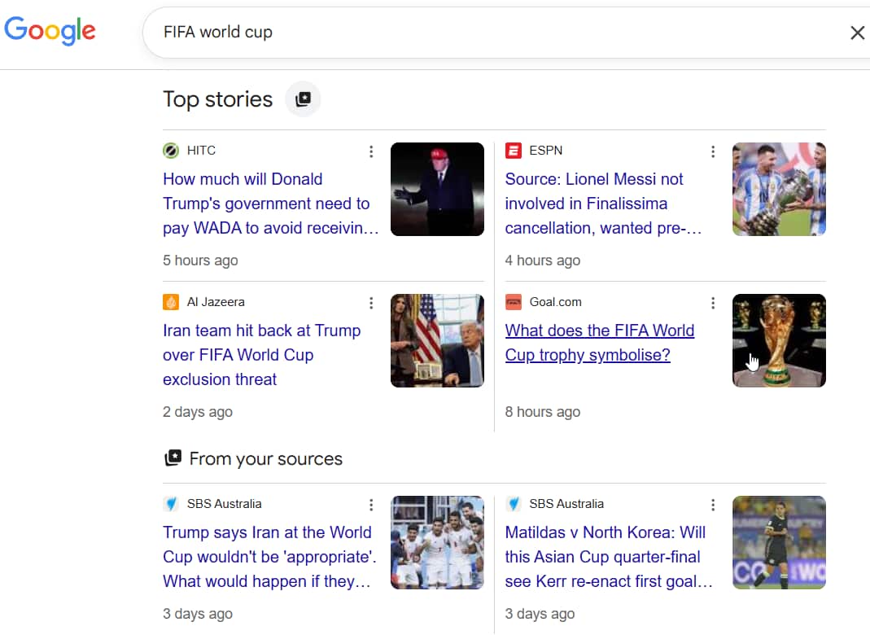Image resolution: width=870 pixels, height=635 pixels.
Task: Select the Al Jazeera publisher icon
Action: 171,301
